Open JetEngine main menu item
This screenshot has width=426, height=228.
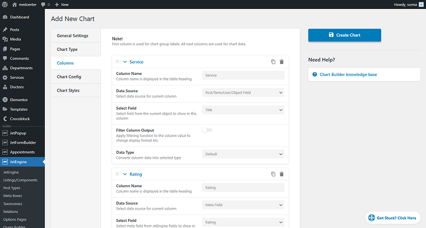(x=22, y=161)
